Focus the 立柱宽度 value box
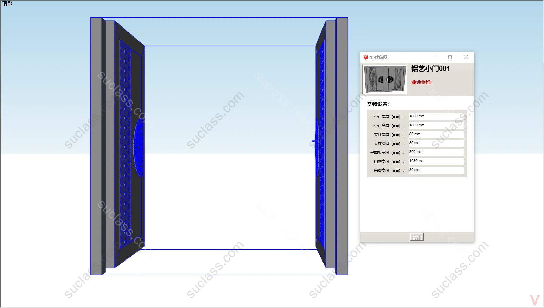The image size is (544, 308). click(436, 135)
